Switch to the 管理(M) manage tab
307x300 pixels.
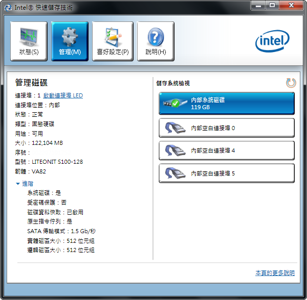pyautogui.click(x=70, y=41)
